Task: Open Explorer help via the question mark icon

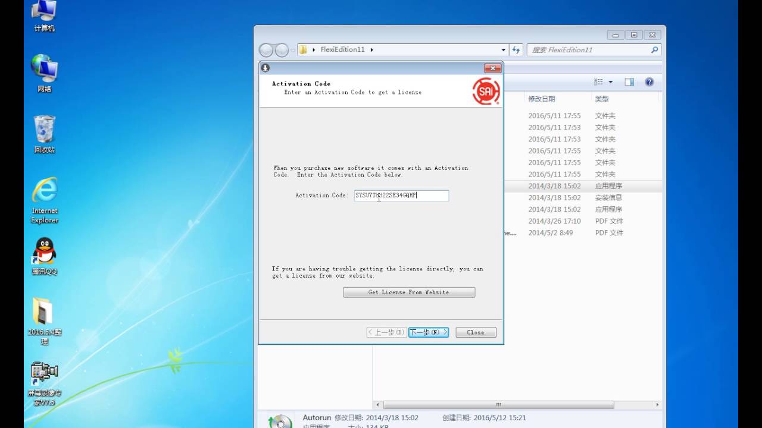Action: pos(649,82)
